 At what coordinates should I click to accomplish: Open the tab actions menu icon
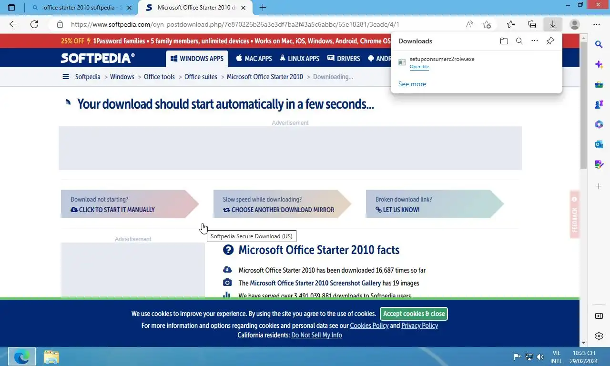[11, 8]
